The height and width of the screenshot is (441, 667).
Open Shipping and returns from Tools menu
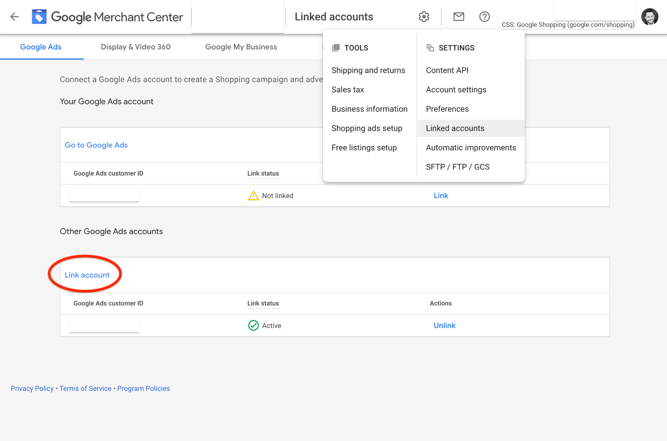click(x=368, y=70)
